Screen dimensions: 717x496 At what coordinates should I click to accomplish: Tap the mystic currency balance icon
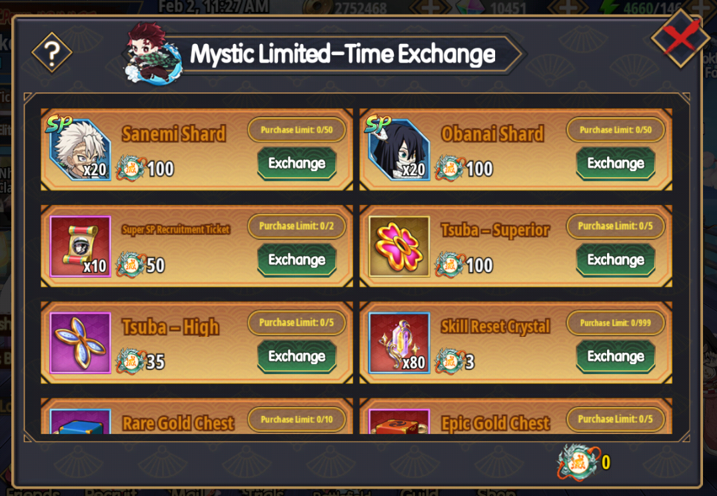(x=578, y=462)
